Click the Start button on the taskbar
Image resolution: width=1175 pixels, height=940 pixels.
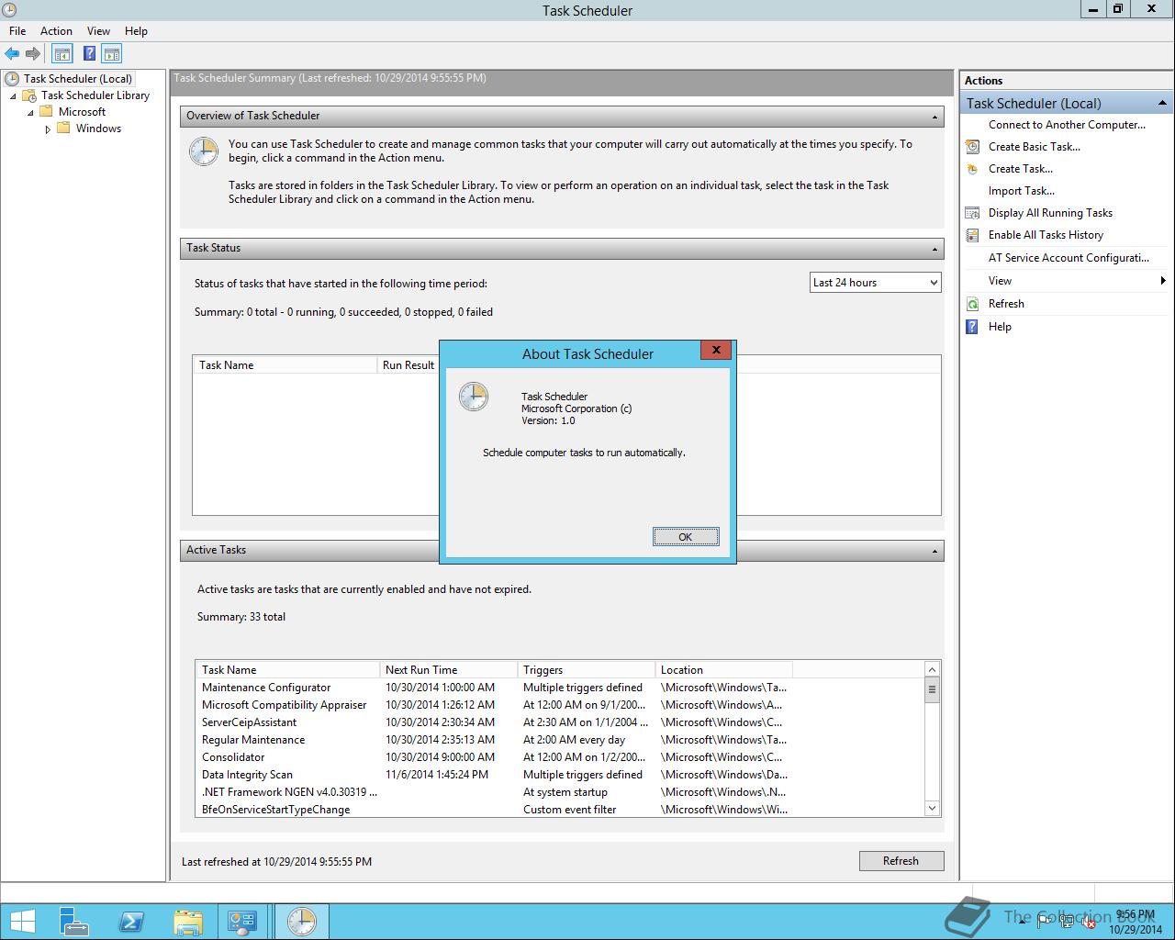(x=23, y=921)
